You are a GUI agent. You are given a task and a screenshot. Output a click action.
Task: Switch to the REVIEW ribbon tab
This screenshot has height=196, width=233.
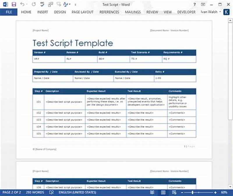click(x=152, y=12)
